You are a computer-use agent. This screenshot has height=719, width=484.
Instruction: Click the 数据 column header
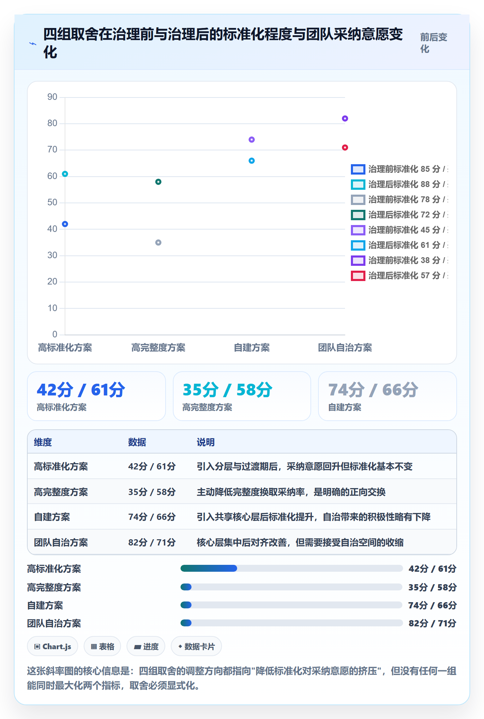(137, 442)
